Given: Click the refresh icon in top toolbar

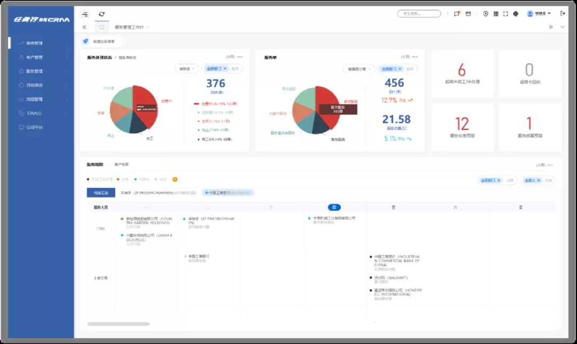Looking at the screenshot, I should [102, 14].
